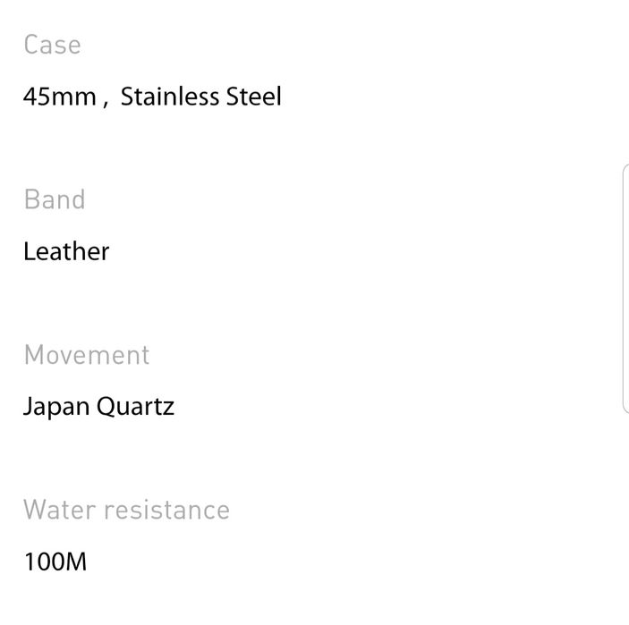
Task: Click the top end of the scrollbar
Action: (625, 170)
